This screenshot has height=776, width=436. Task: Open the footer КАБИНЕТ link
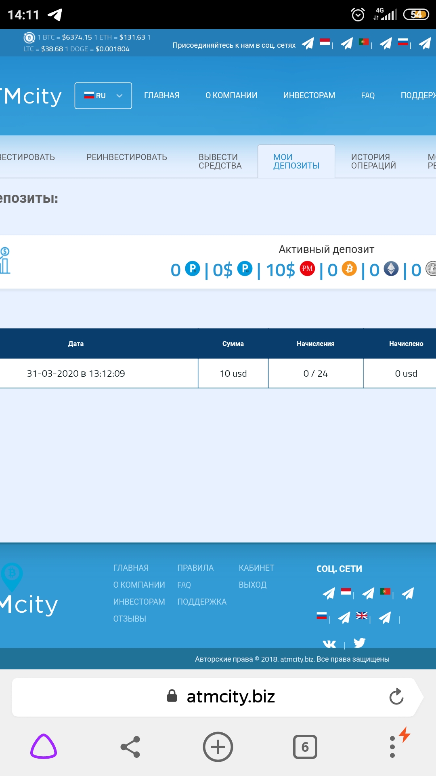pyautogui.click(x=256, y=568)
